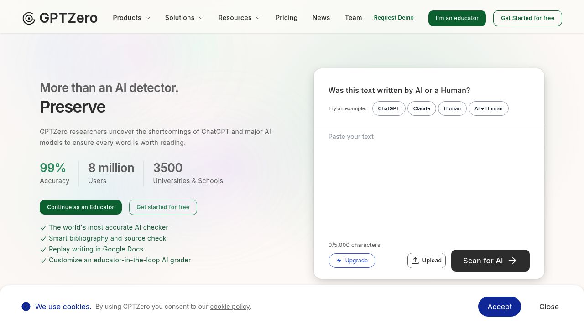
Task: Try the Claude example
Action: pyautogui.click(x=422, y=108)
